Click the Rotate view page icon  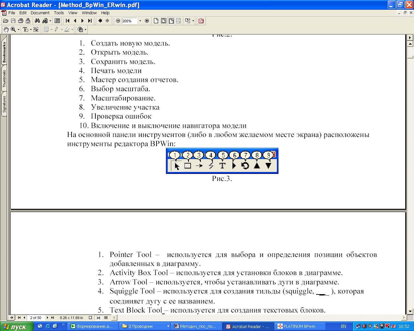point(187,21)
